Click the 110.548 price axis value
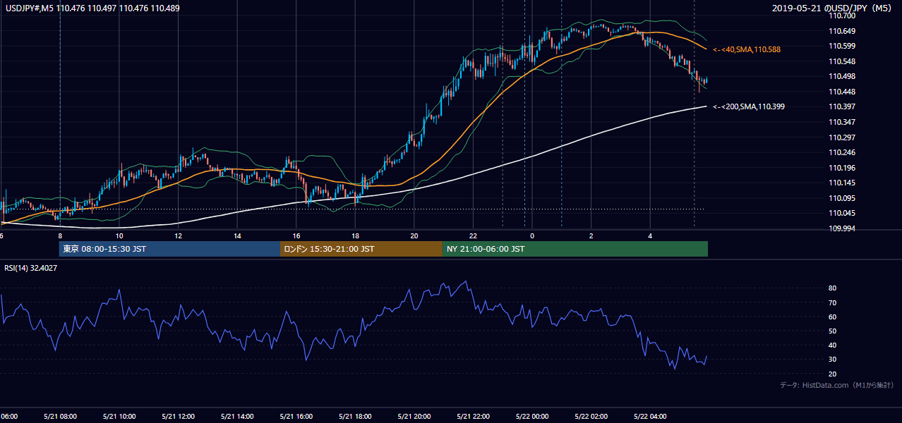 [x=843, y=61]
